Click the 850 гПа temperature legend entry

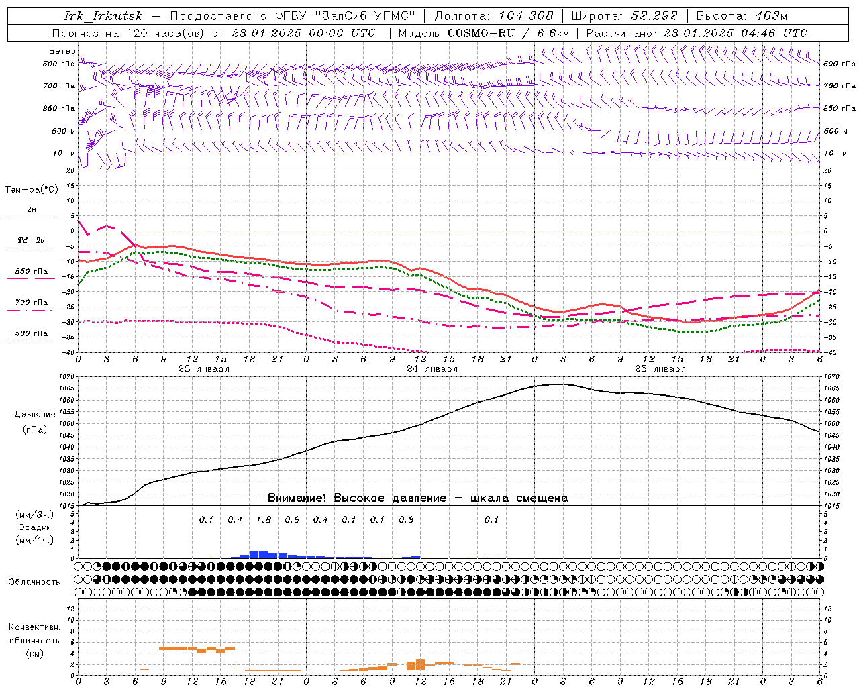point(31,272)
